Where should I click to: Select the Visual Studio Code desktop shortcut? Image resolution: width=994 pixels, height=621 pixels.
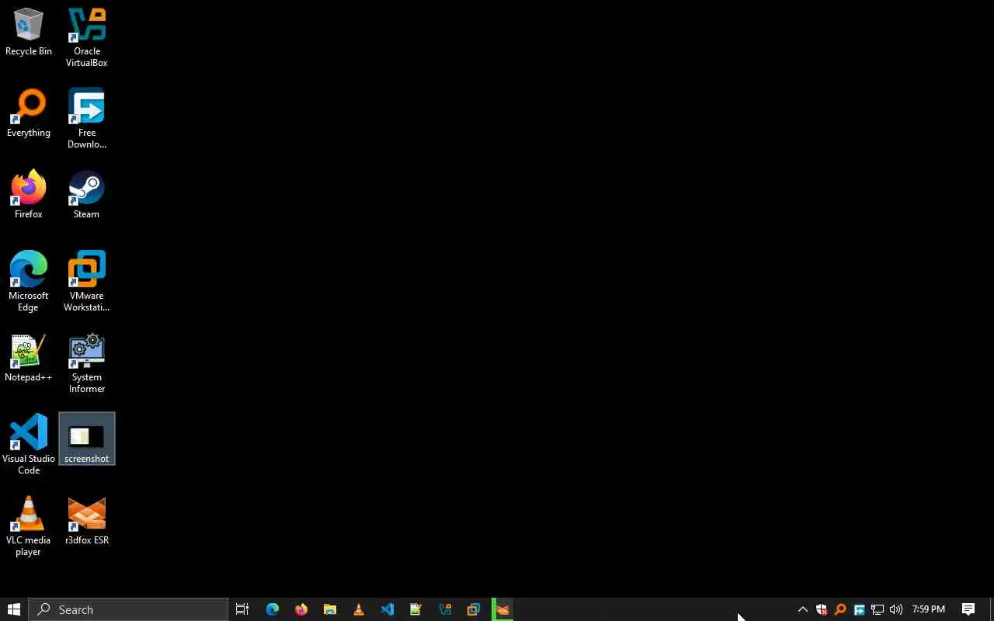point(29,445)
